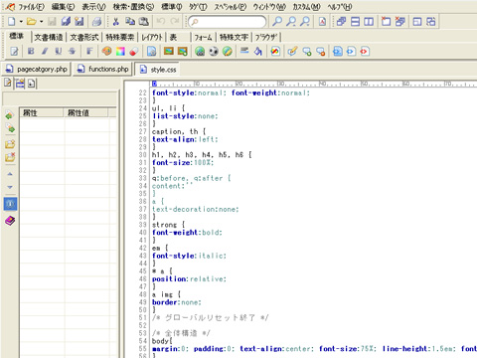
Task: Click the first magnifier Find icon
Action: (277, 22)
